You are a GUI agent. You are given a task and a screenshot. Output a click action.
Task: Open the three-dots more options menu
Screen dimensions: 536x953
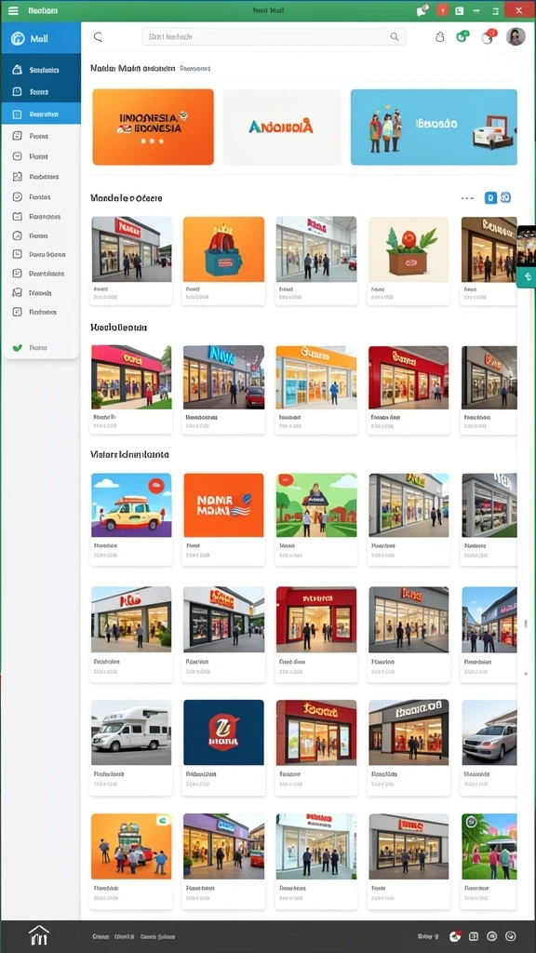pos(467,197)
